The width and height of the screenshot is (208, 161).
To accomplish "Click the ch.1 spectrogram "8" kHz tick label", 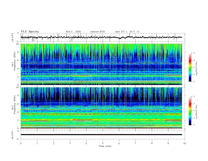I will 19,52.
